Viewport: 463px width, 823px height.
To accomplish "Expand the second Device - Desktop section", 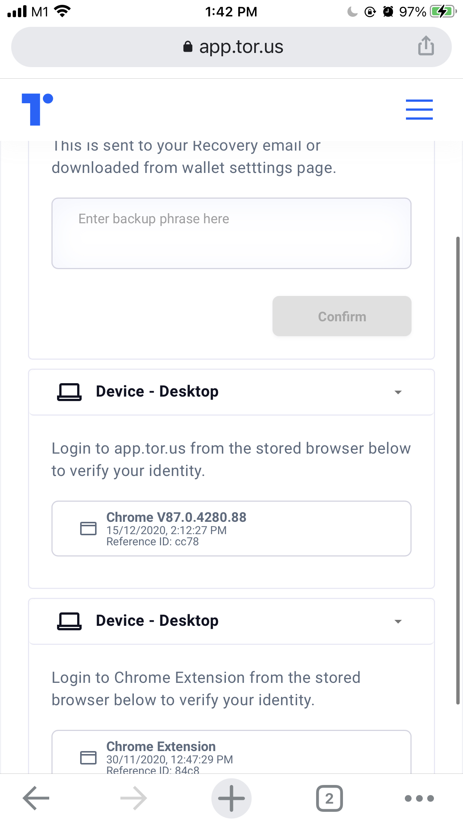I will [398, 621].
